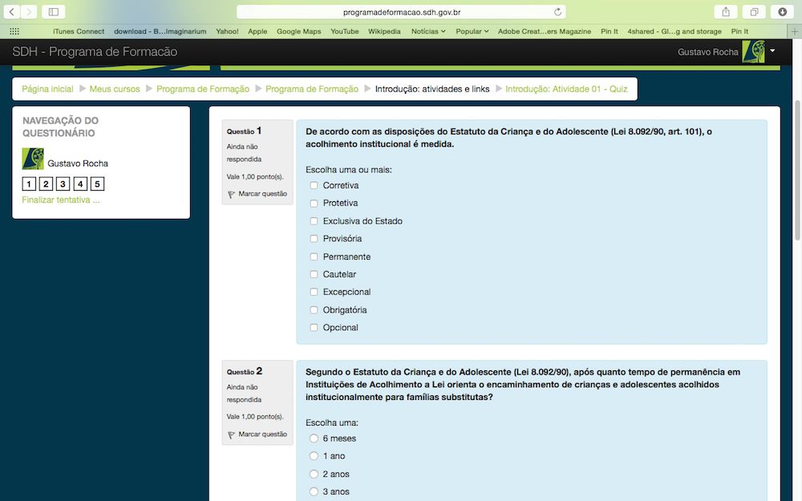Click the Finalizar tentativa link
This screenshot has width=802, height=501.
[x=61, y=200]
